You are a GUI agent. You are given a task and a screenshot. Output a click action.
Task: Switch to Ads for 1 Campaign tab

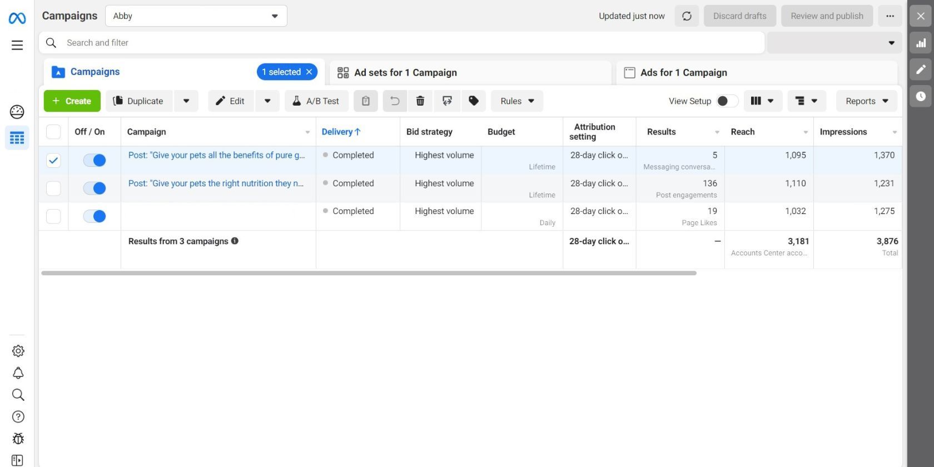[x=683, y=72]
